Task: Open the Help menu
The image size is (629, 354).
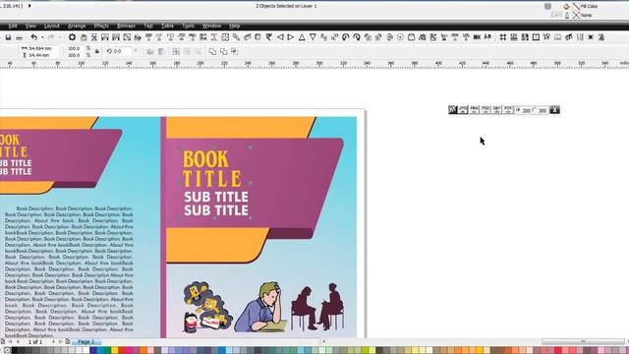Action: (x=235, y=26)
